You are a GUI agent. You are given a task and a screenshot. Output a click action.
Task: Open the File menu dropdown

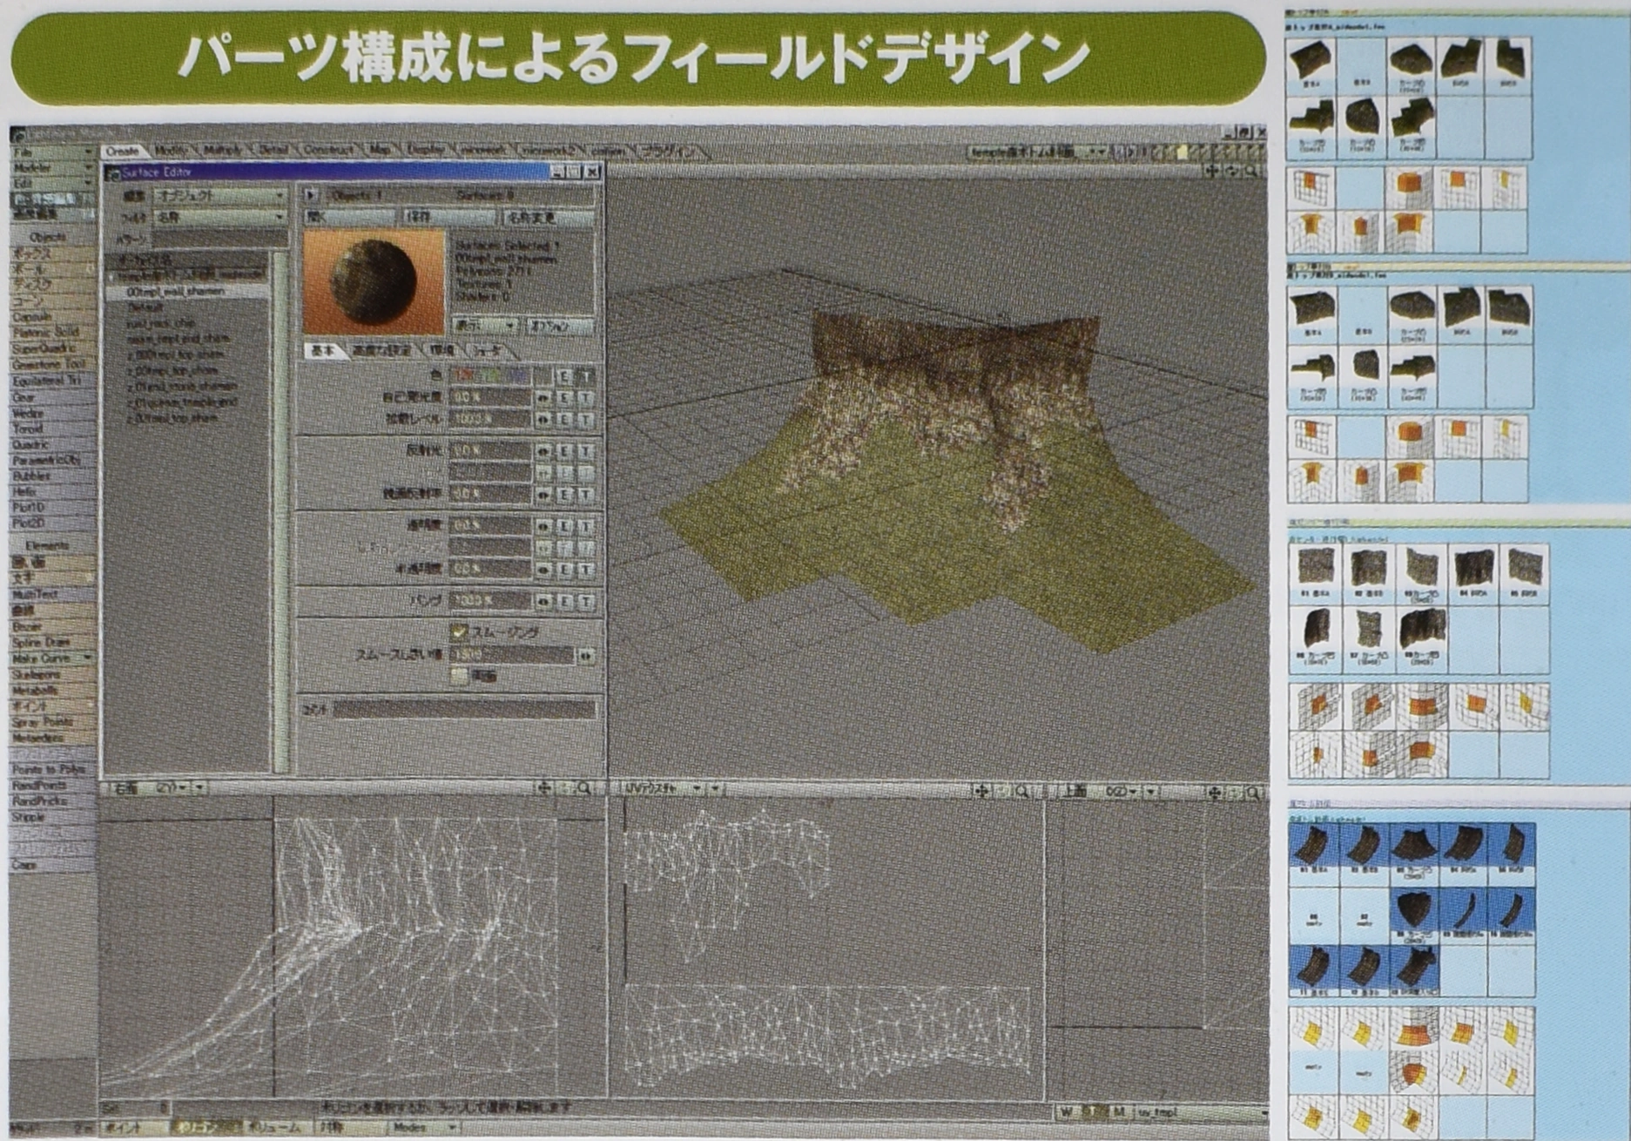[x=52, y=152]
